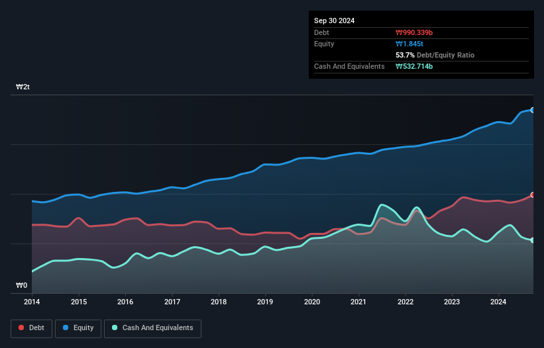This screenshot has height=348, width=544.
Task: Click the Debt label in tooltip
Action: pos(321,32)
